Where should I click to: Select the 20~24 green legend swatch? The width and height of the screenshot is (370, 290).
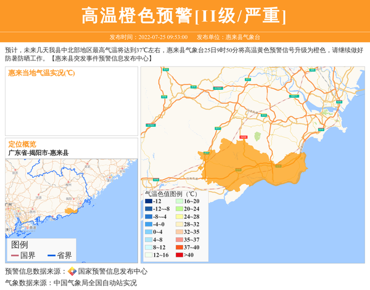(x=179, y=209)
